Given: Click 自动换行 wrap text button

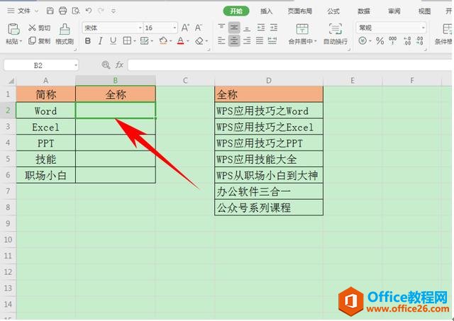Looking at the screenshot, I should pos(336,34).
